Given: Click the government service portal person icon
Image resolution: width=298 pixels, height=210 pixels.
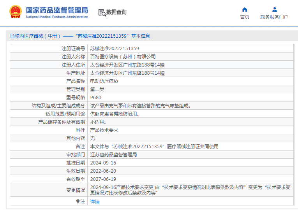Looking at the screenshot, I should pyautogui.click(x=275, y=9).
